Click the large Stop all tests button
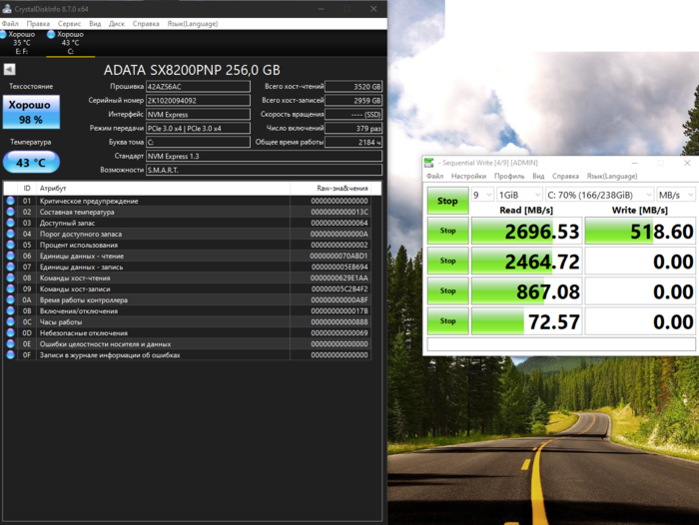The height and width of the screenshot is (525, 699). click(447, 201)
